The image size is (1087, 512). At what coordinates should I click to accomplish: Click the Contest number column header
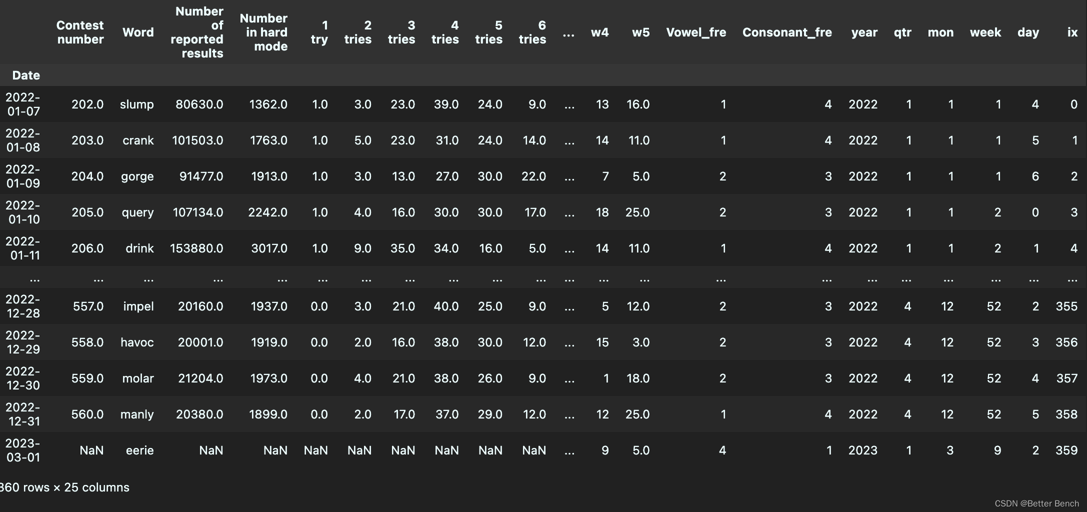(80, 32)
